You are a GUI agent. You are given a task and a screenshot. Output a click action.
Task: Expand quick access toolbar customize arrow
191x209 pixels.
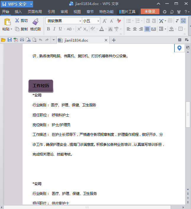coord(54,40)
